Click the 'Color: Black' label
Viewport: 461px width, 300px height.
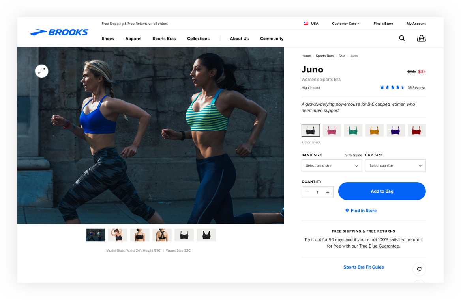click(x=311, y=142)
